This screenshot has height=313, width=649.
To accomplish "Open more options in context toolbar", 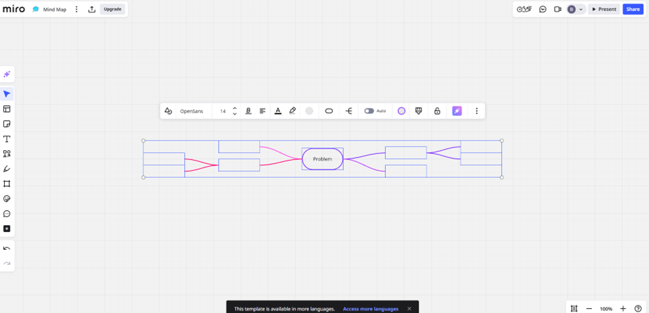I will pos(477,111).
